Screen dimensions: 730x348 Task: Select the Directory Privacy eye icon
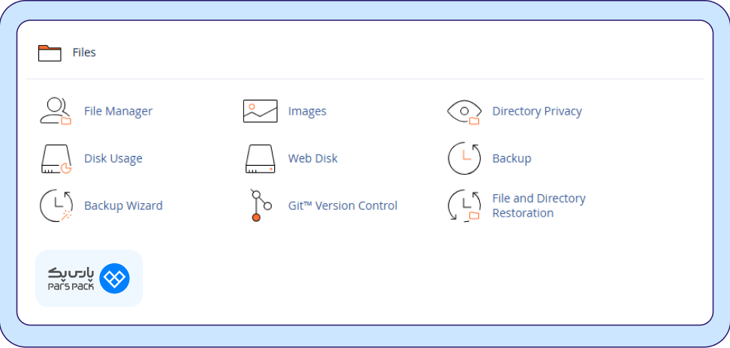(463, 112)
